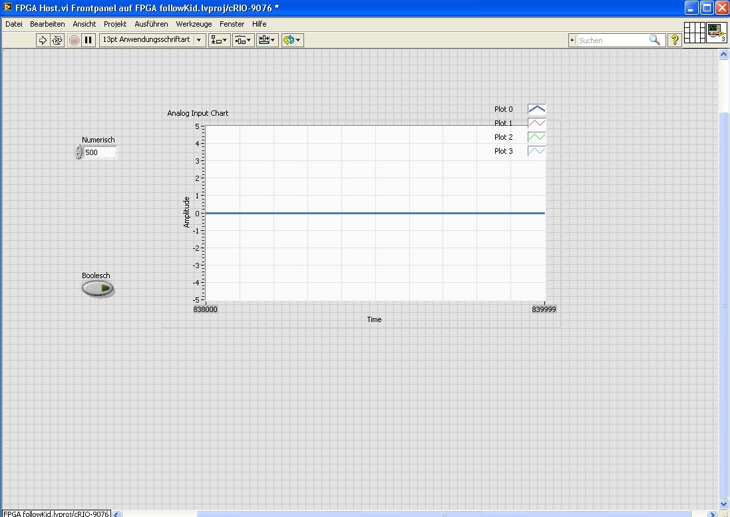Click the Plot 3 legend swatch
Screen dimensions: 730x517
(536, 151)
